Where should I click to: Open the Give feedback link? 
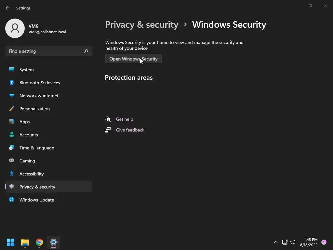(130, 130)
